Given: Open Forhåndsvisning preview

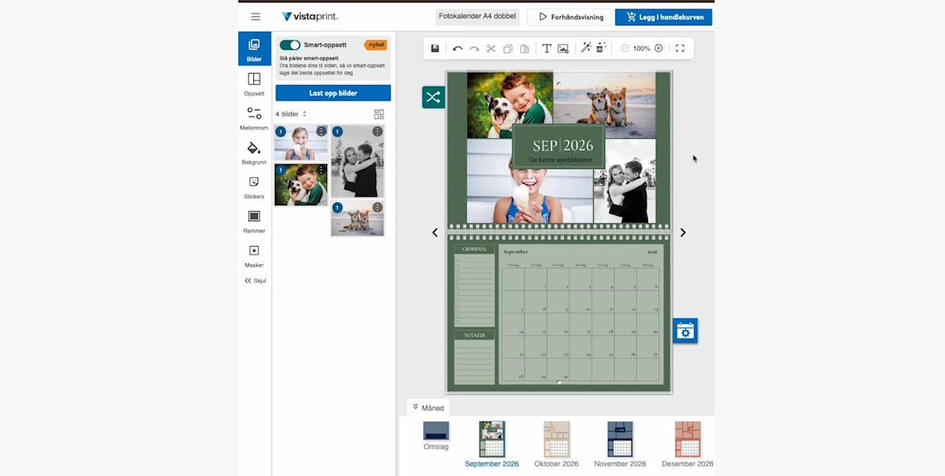Looking at the screenshot, I should tap(570, 17).
